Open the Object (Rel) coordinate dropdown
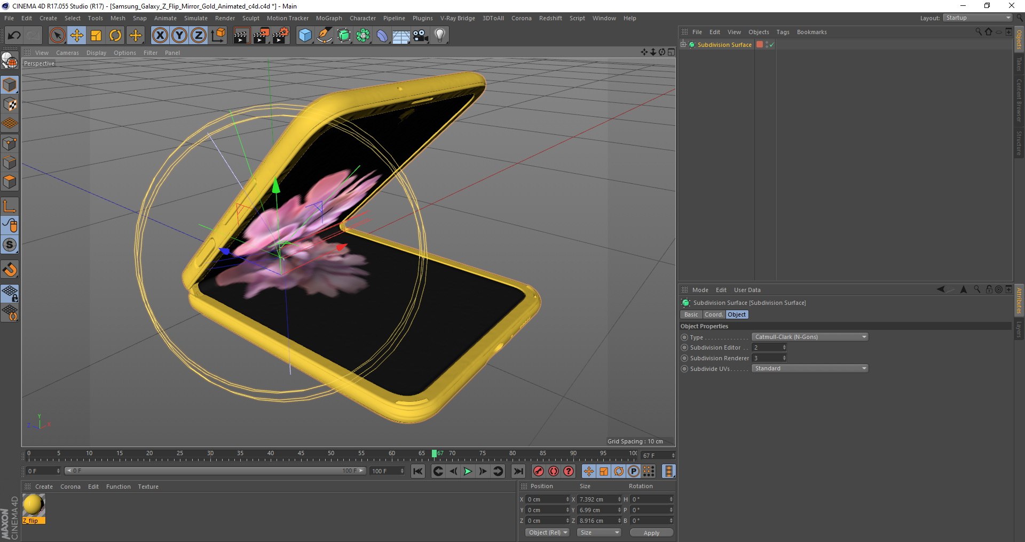Screen dimensions: 1025x542 point(547,532)
